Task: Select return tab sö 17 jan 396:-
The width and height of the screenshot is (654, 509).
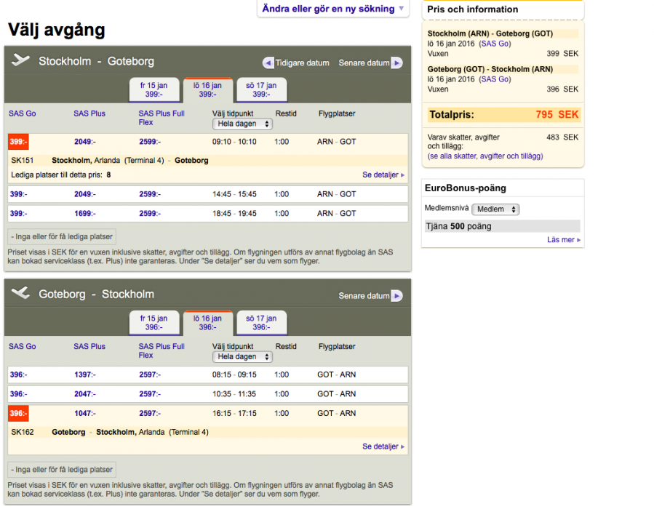Action: click(x=261, y=323)
